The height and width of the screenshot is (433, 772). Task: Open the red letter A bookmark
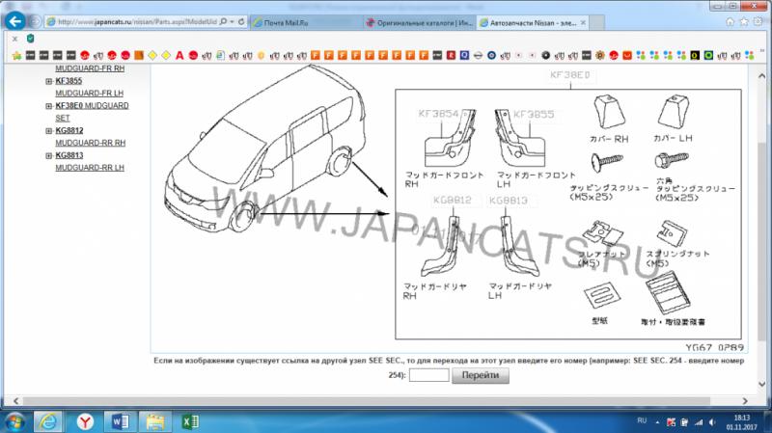point(179,56)
